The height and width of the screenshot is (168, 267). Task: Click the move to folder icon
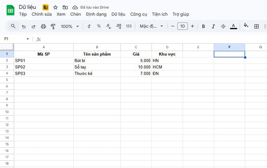point(65,7)
